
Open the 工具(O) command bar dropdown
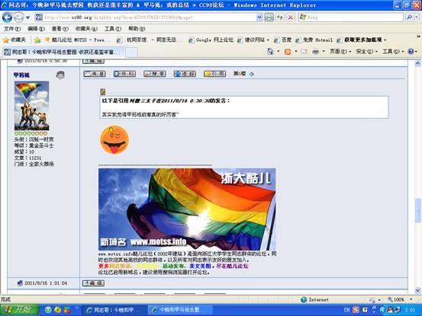click(393, 51)
